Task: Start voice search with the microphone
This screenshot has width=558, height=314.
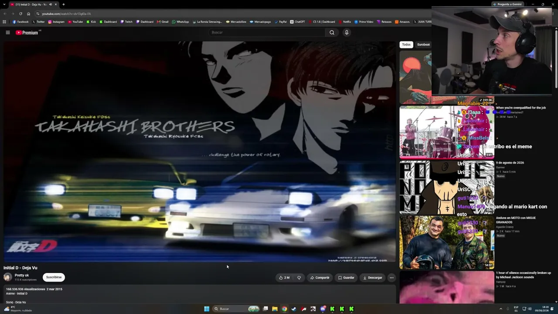Action: [347, 32]
